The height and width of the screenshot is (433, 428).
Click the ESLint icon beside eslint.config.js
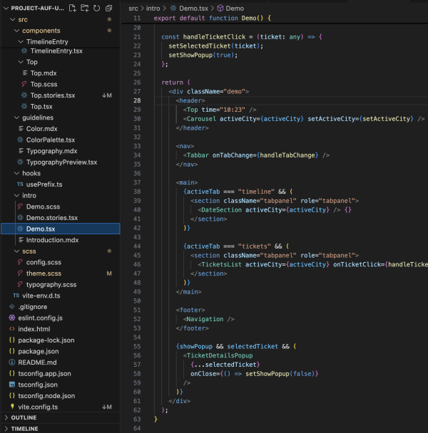coord(12,318)
